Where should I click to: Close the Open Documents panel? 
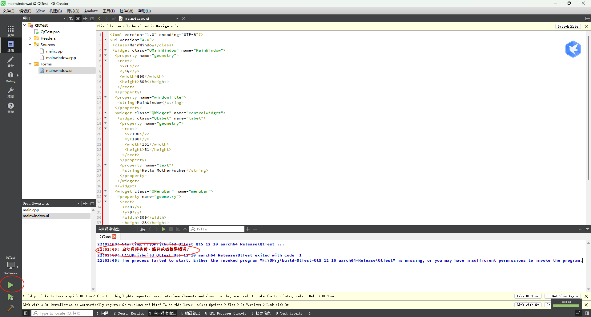coord(92,203)
